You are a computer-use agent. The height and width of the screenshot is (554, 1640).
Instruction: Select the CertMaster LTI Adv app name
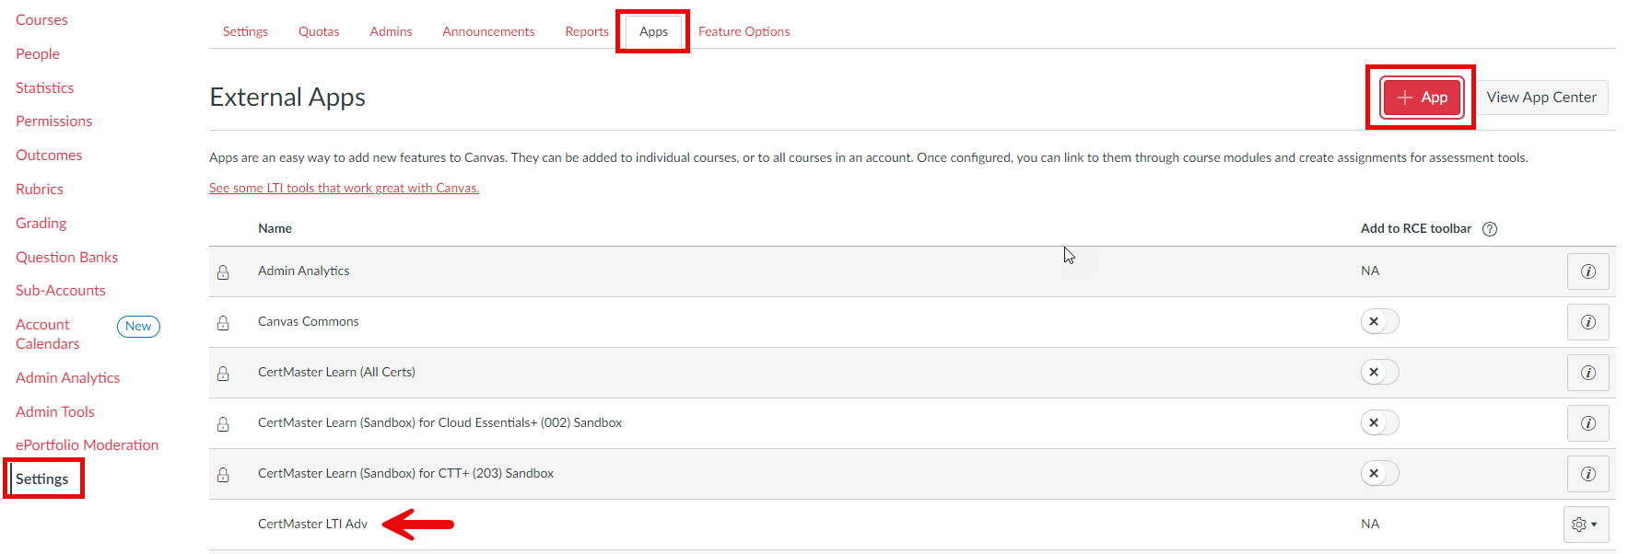[x=312, y=524]
